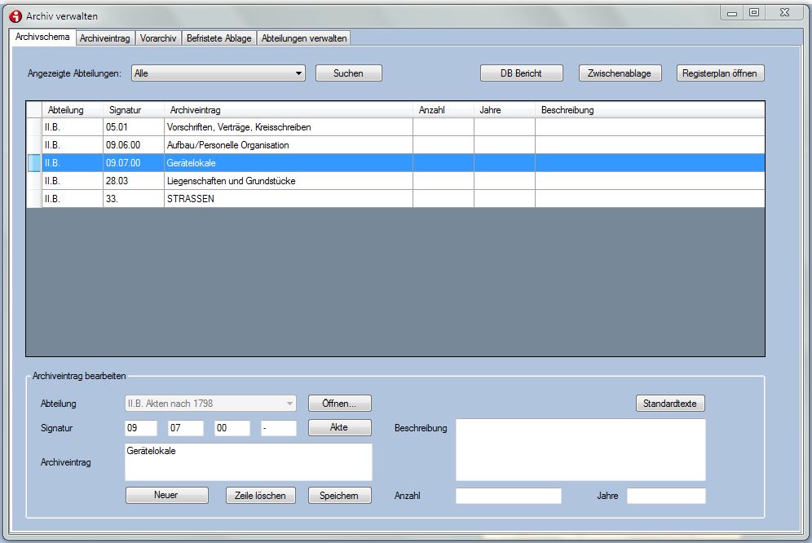Screen dimensions: 812x543
Task: Click the Zwischenablage button
Action: pyautogui.click(x=620, y=73)
